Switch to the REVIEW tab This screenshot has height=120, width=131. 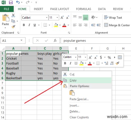click(118, 9)
